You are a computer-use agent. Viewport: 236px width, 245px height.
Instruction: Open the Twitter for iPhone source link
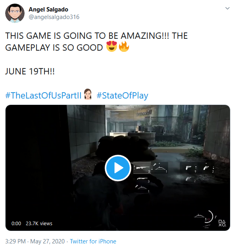pos(93,241)
